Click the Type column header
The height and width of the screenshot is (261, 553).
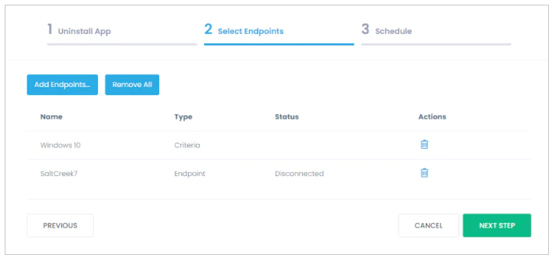click(x=184, y=117)
